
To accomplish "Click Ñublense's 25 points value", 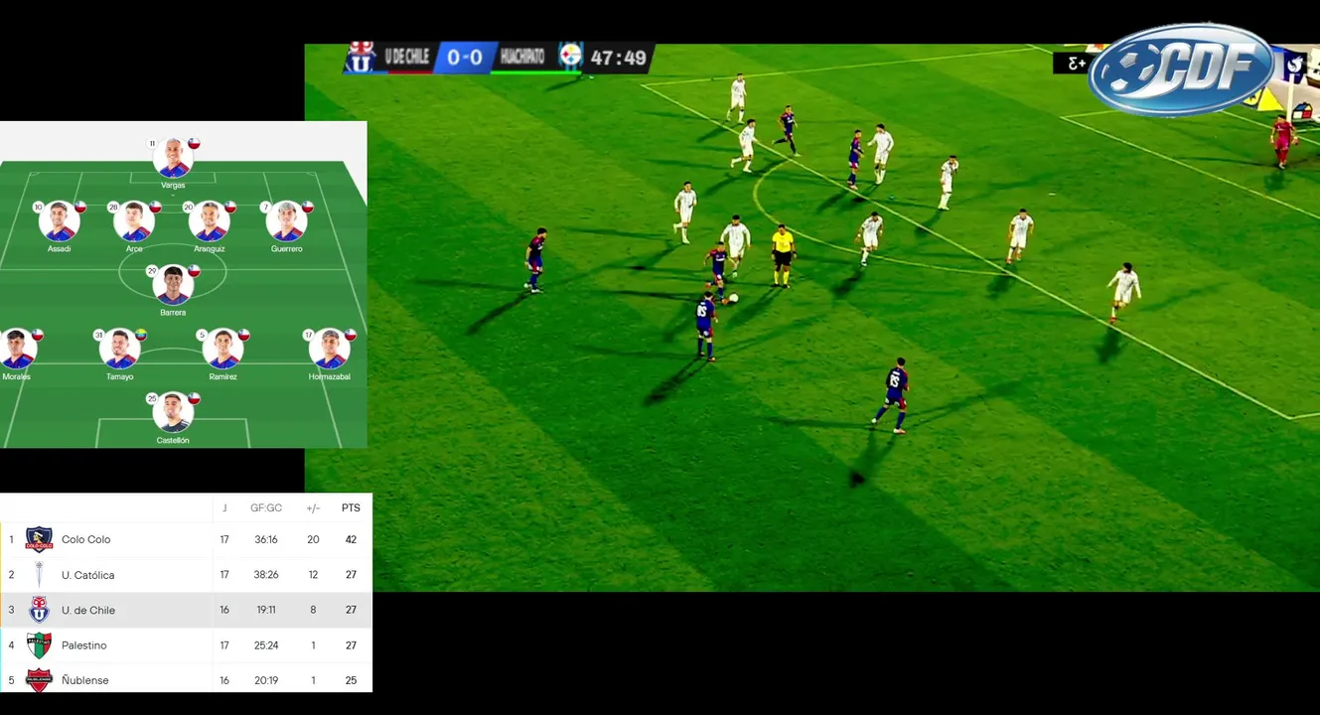I will pyautogui.click(x=351, y=680).
